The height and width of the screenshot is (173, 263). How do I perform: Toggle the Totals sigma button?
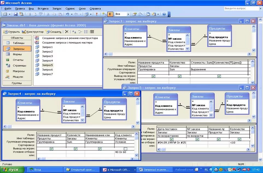(110, 14)
